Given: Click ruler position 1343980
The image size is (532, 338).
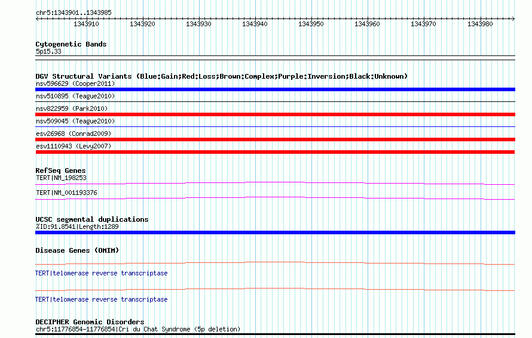Looking at the screenshot, I should [x=480, y=24].
